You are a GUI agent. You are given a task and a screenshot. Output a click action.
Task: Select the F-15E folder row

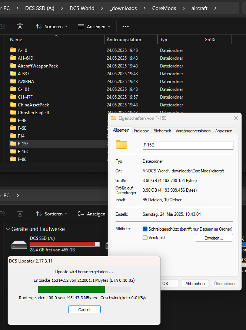[59, 144]
